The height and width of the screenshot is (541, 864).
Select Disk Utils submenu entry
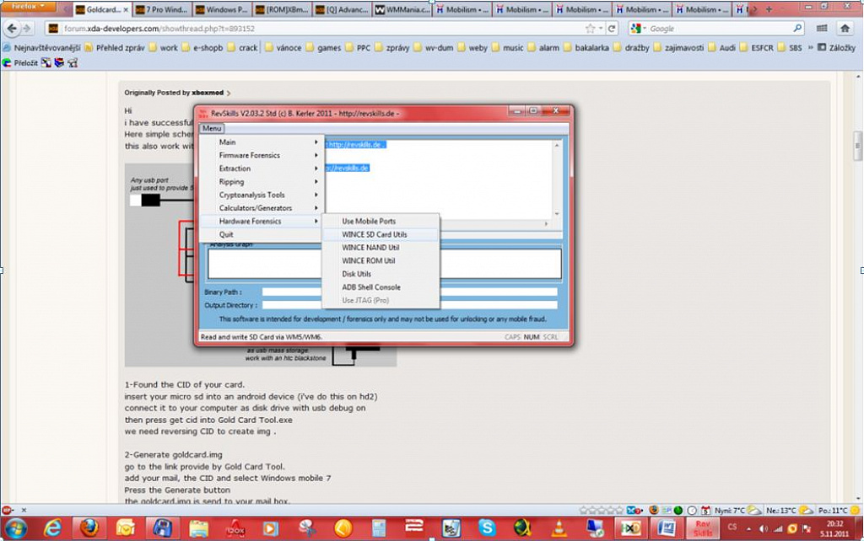pyautogui.click(x=381, y=274)
